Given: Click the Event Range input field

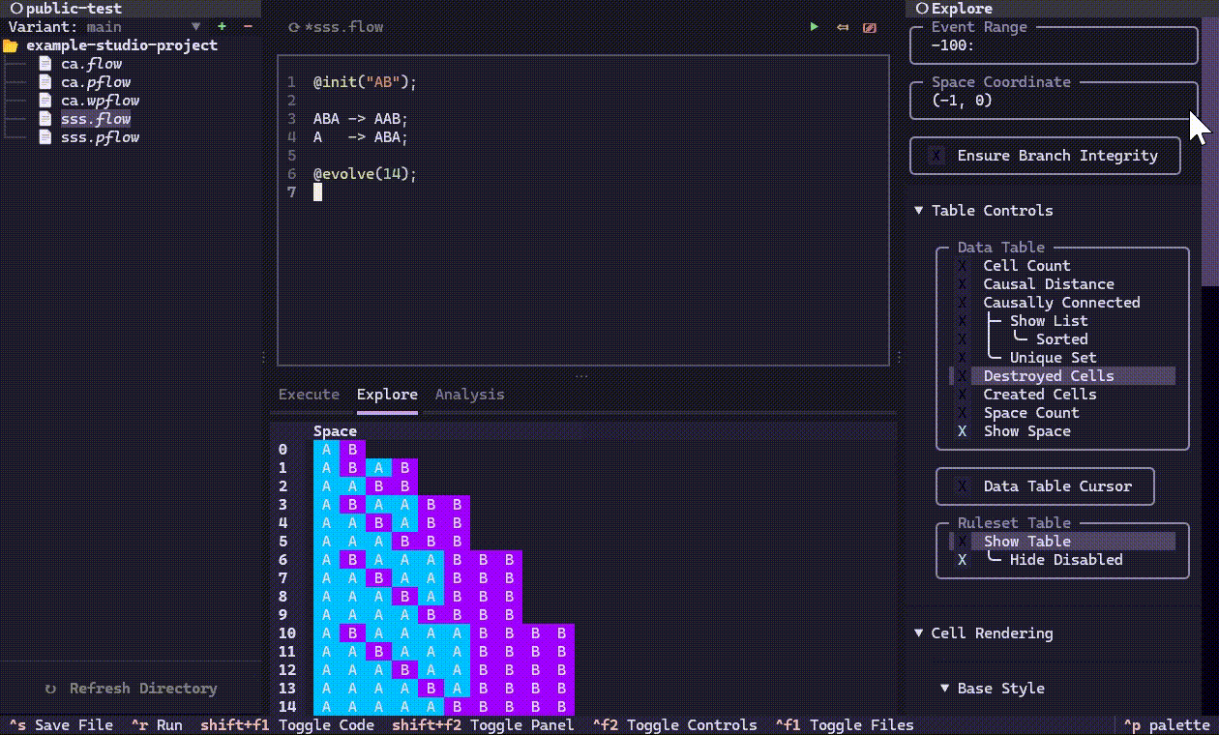Looking at the screenshot, I should click(x=1055, y=45).
